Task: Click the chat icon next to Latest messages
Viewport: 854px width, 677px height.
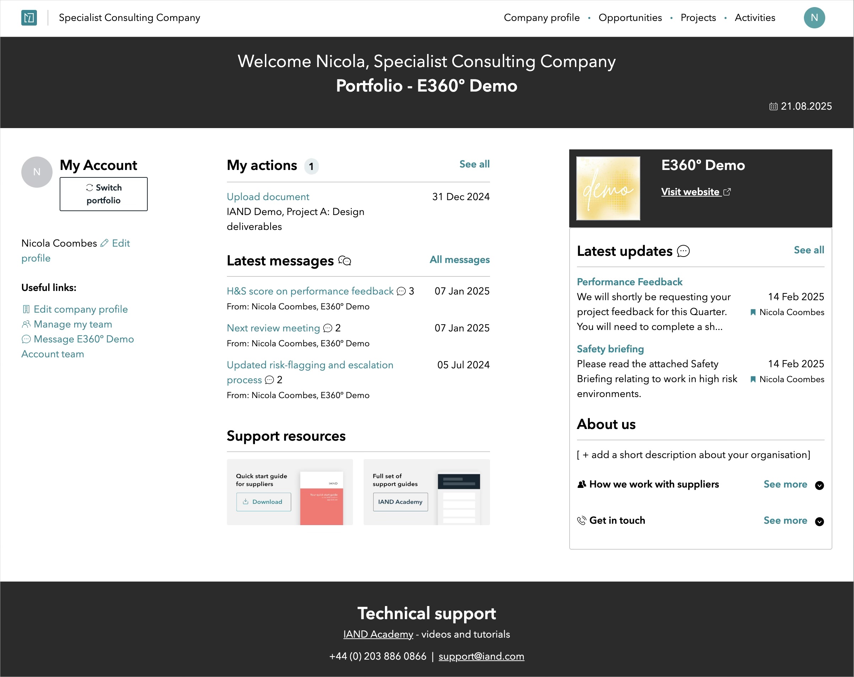Action: pyautogui.click(x=344, y=261)
